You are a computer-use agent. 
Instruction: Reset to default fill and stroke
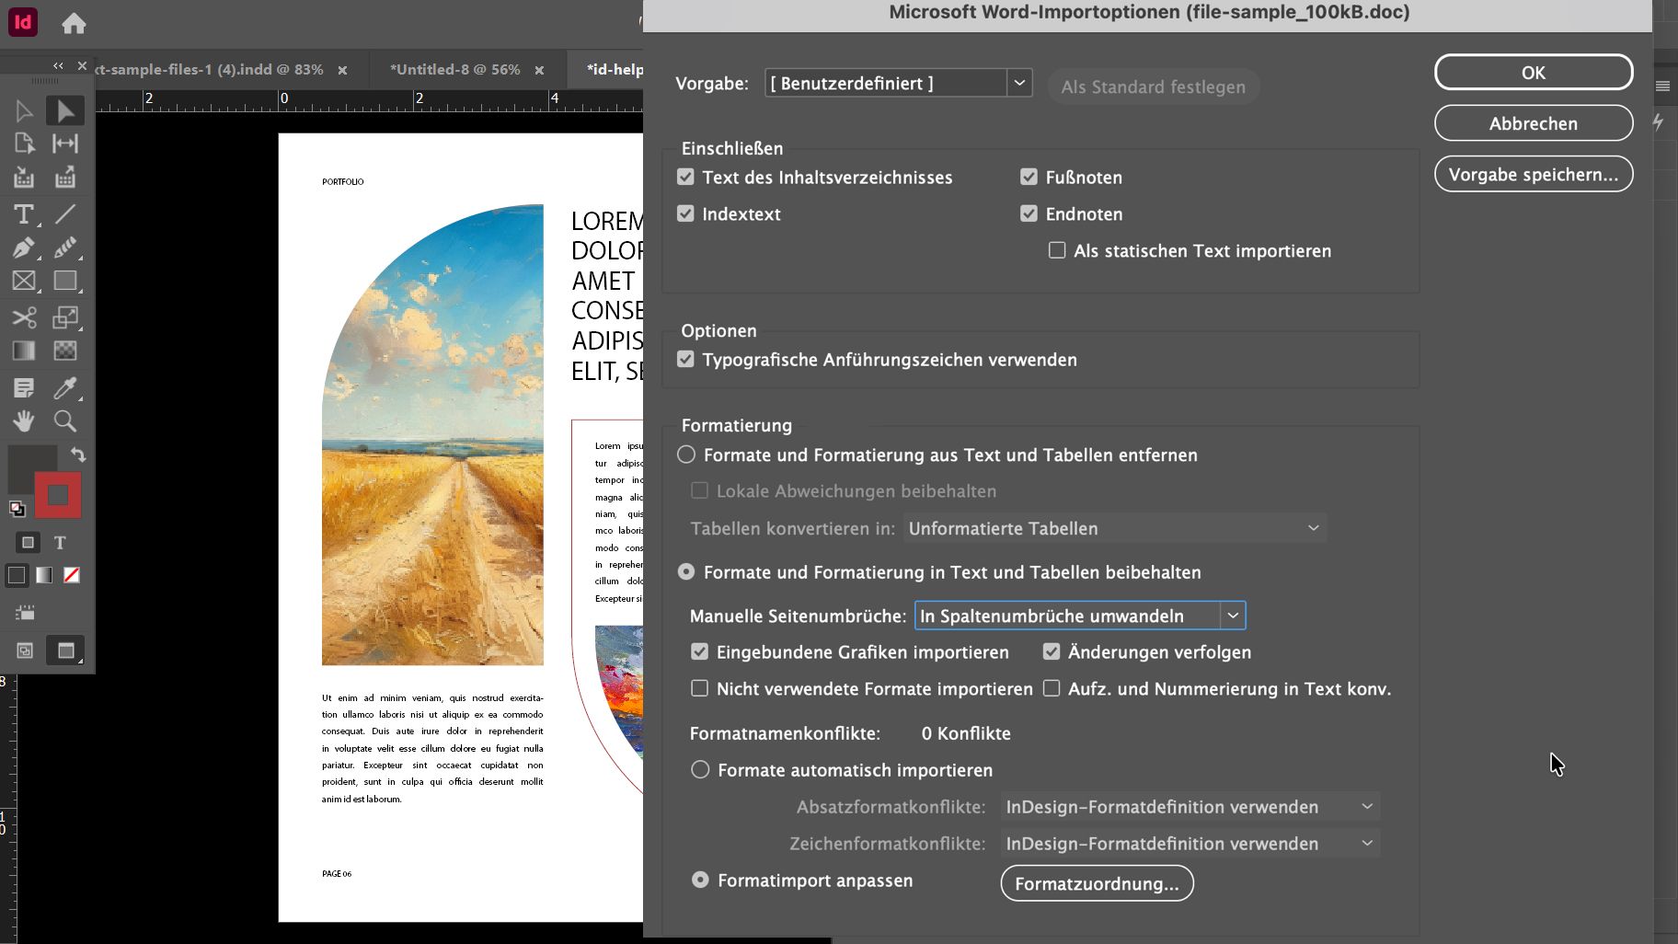pyautogui.click(x=17, y=508)
